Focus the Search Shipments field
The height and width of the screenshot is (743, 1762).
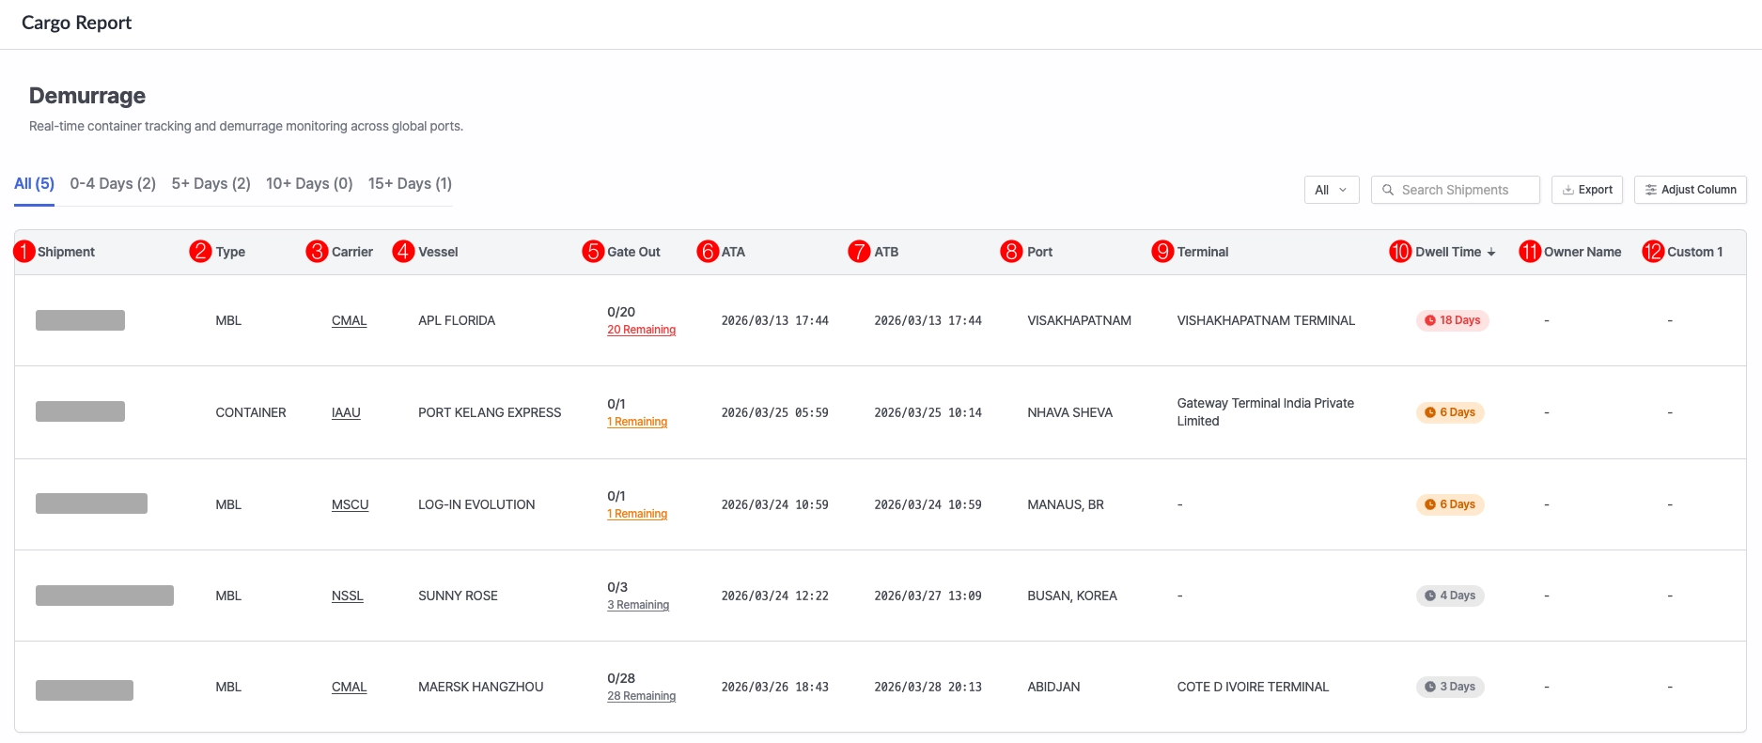coord(1456,190)
